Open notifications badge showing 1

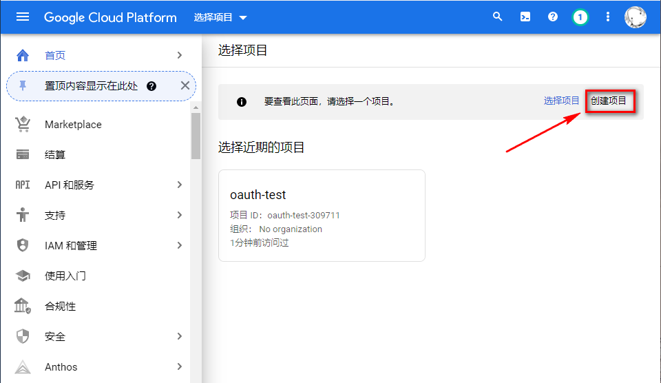(580, 17)
